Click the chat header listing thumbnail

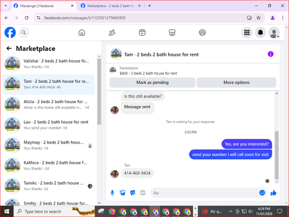[x=116, y=54]
